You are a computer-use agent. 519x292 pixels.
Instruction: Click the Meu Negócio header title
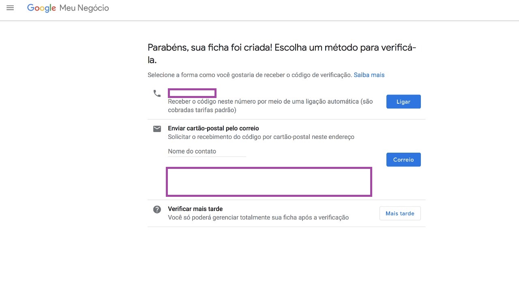(84, 8)
